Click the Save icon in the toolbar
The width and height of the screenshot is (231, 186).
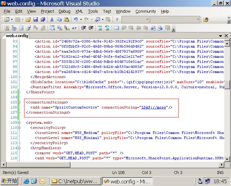pyautogui.click(x=35, y=20)
